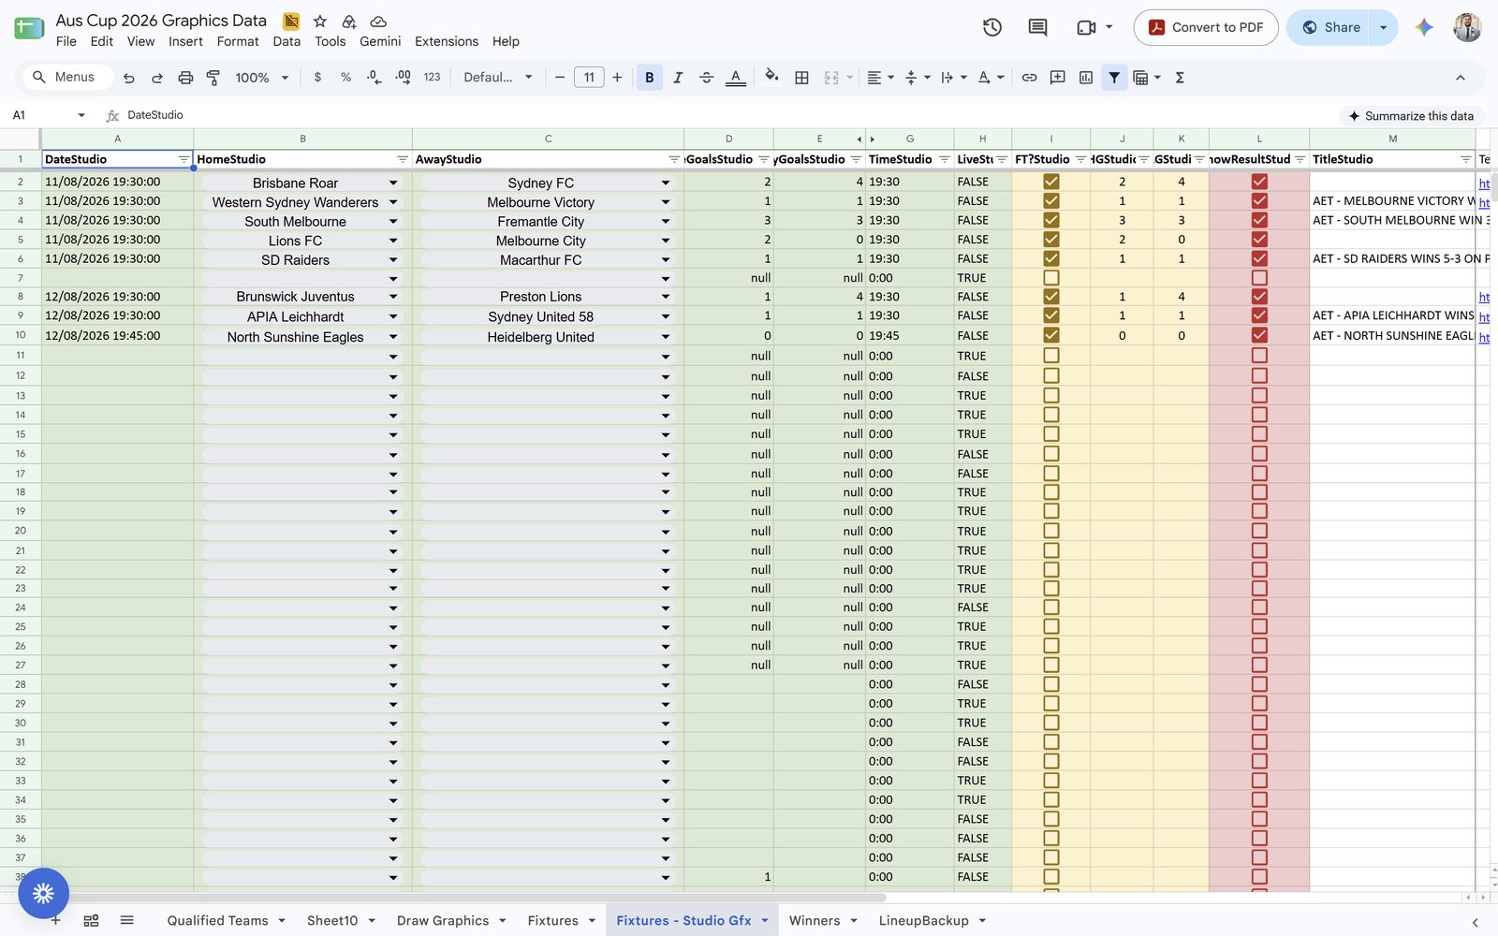Open text color picker

click(736, 78)
